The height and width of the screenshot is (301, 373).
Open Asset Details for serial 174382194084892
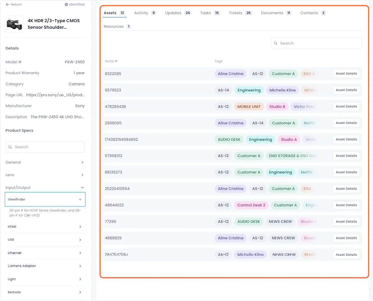(346, 140)
